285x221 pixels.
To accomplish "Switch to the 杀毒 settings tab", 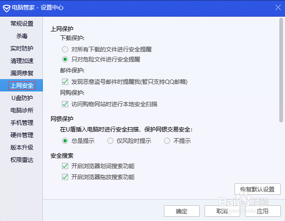I will pyautogui.click(x=22, y=36).
